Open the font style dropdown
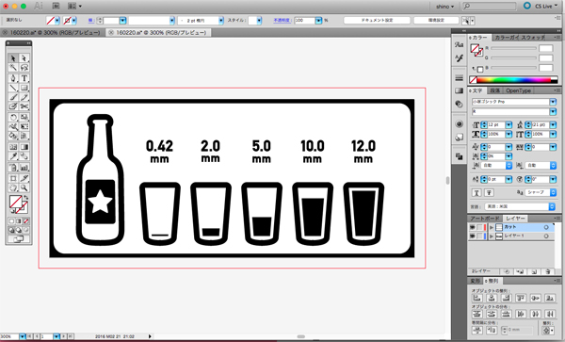Image resolution: width=565 pixels, height=342 pixels. coord(553,112)
